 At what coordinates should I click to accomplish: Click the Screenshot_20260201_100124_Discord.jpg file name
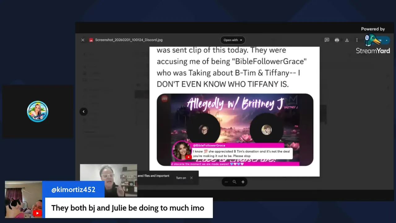coord(129,40)
